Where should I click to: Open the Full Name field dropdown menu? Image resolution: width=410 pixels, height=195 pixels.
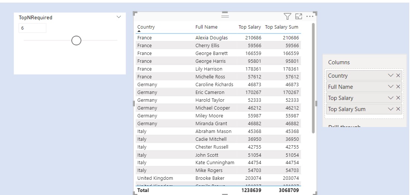[390, 87]
